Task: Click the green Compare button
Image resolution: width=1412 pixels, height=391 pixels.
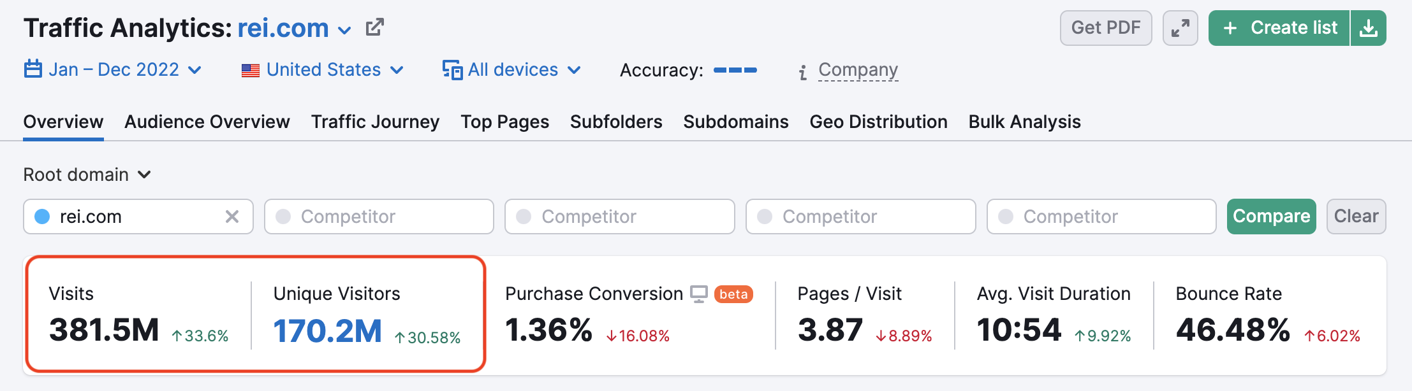Action: click(1271, 217)
